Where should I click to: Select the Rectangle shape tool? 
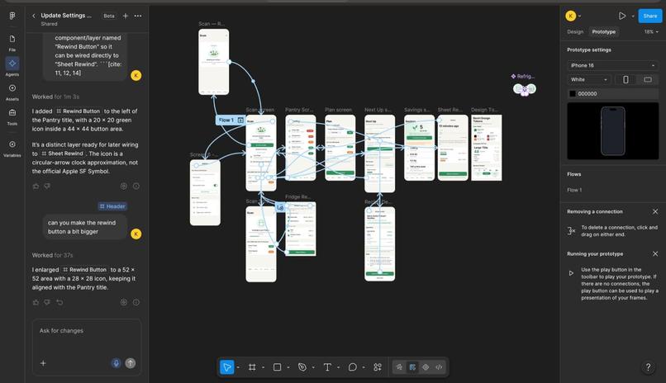[277, 366]
